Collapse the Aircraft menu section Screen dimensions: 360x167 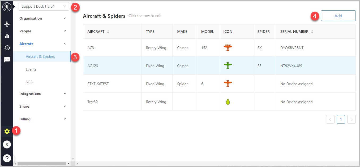(x=42, y=44)
